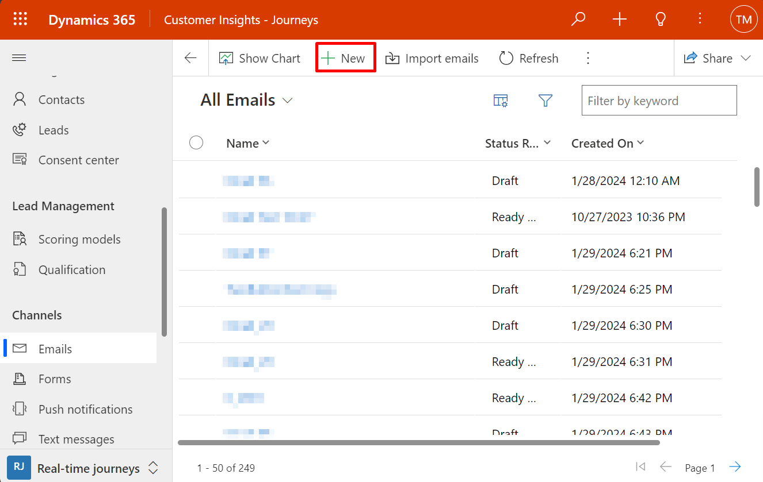Open Forms in the sidebar
Screen dimensions: 763x482
point(55,379)
